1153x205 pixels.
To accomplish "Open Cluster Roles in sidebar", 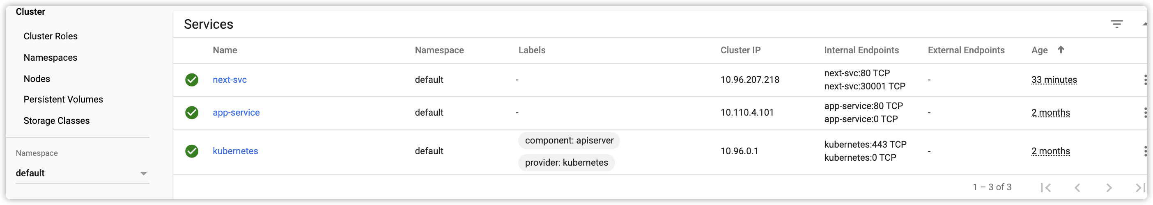I will 51,36.
